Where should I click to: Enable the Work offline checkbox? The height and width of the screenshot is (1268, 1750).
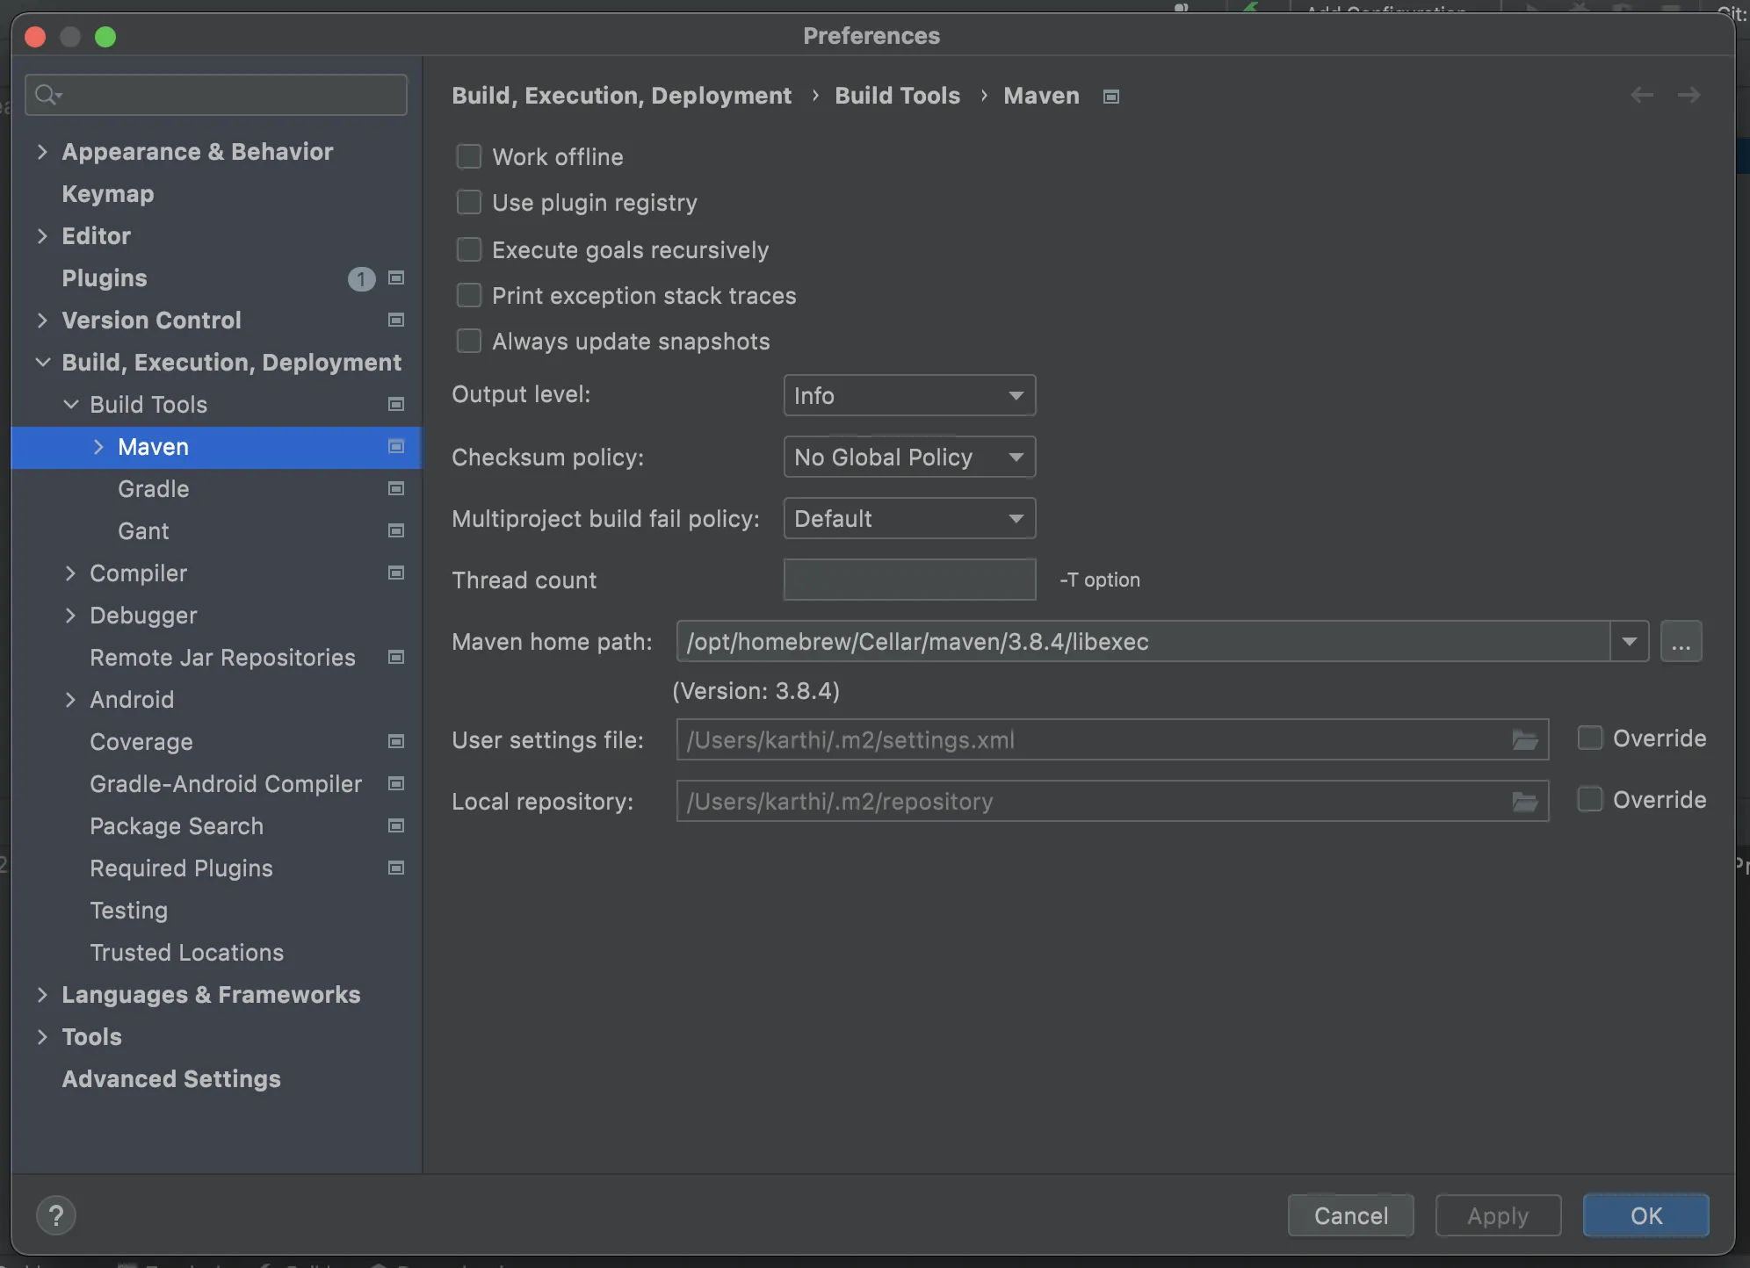469,157
